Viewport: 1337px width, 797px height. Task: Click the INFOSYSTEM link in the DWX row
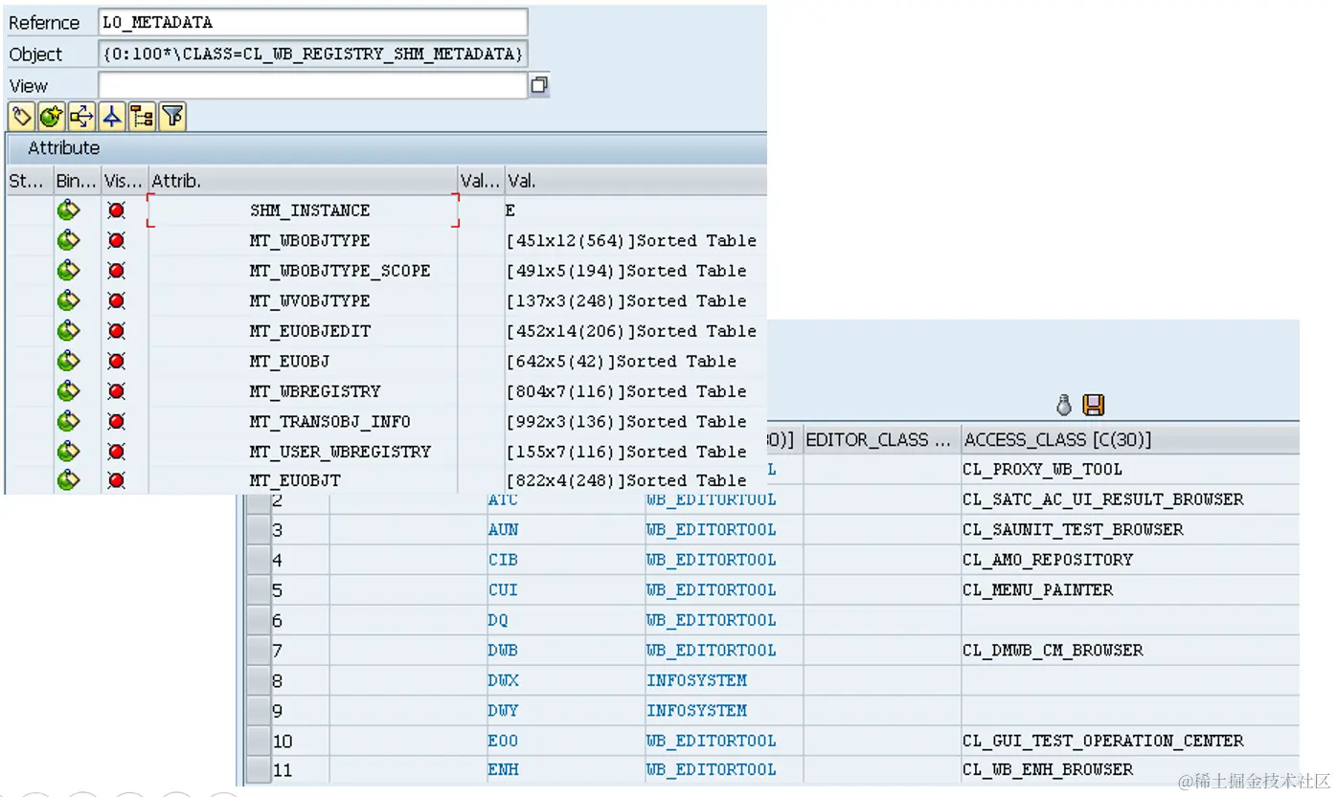click(x=696, y=680)
